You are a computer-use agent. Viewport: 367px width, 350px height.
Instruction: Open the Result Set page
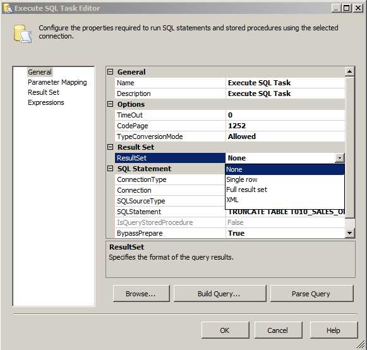click(x=44, y=92)
